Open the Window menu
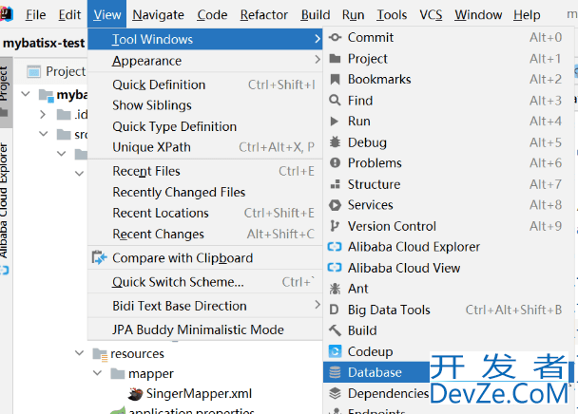 point(478,15)
